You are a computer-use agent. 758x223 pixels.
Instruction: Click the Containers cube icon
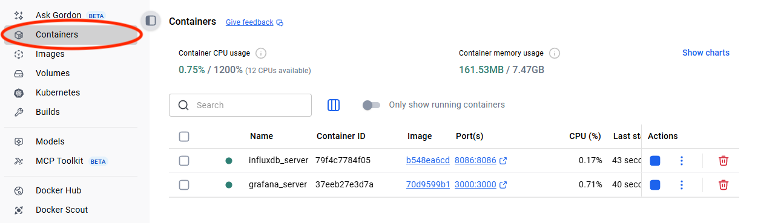pyautogui.click(x=19, y=34)
